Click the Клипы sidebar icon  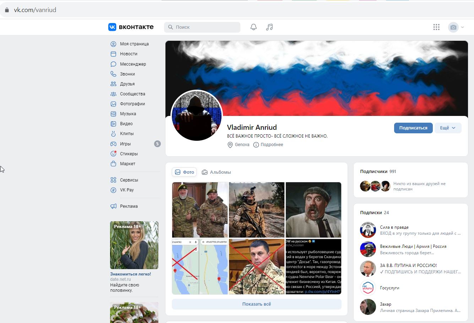click(113, 134)
